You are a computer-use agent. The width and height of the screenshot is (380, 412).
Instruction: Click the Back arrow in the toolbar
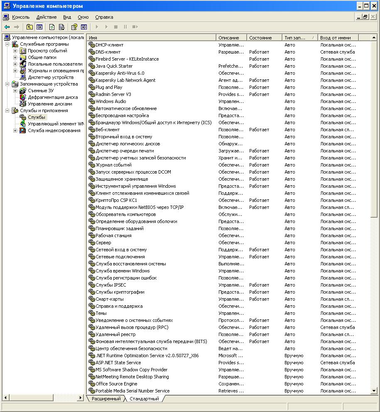[7, 27]
